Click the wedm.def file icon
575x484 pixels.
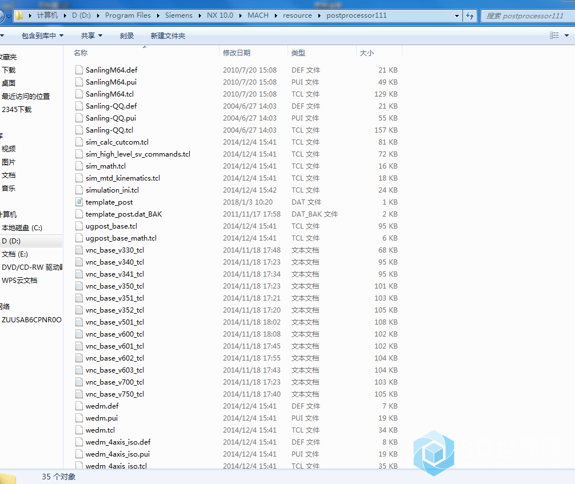pyautogui.click(x=79, y=406)
